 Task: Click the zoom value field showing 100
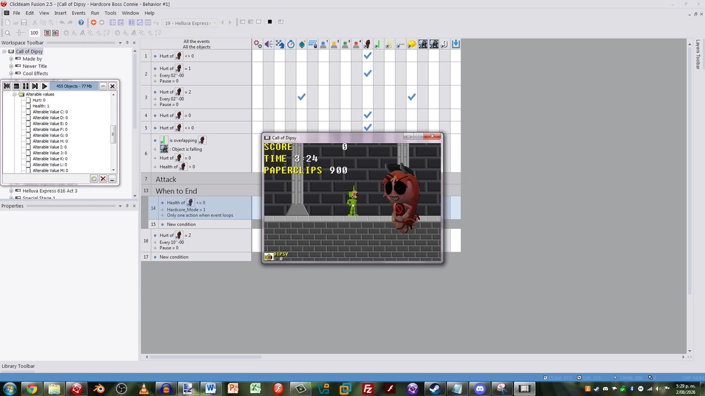click(x=35, y=33)
